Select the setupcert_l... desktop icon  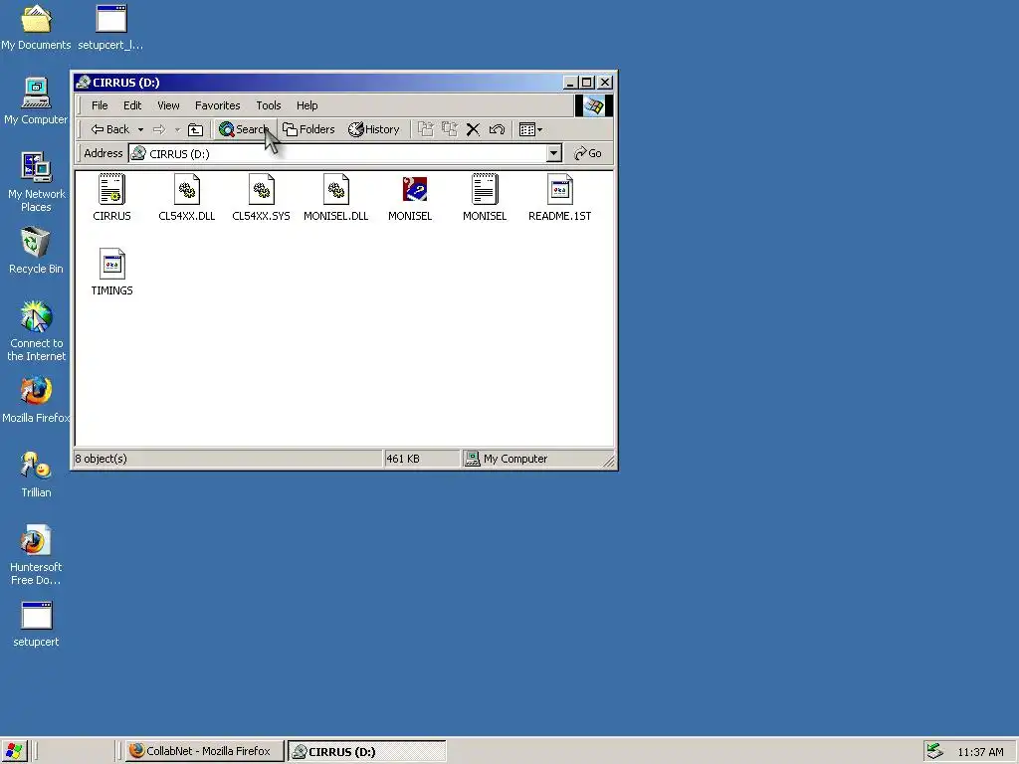pyautogui.click(x=110, y=28)
